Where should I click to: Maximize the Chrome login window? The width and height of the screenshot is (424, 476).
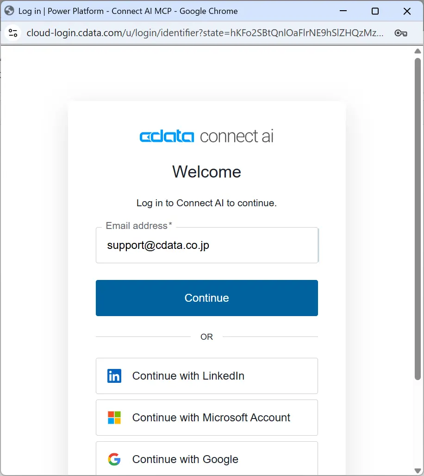375,11
